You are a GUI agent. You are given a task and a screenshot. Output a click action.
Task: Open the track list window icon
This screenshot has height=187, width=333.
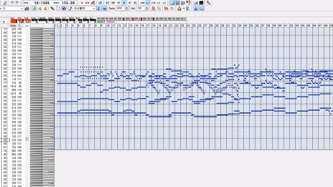(x=172, y=3)
